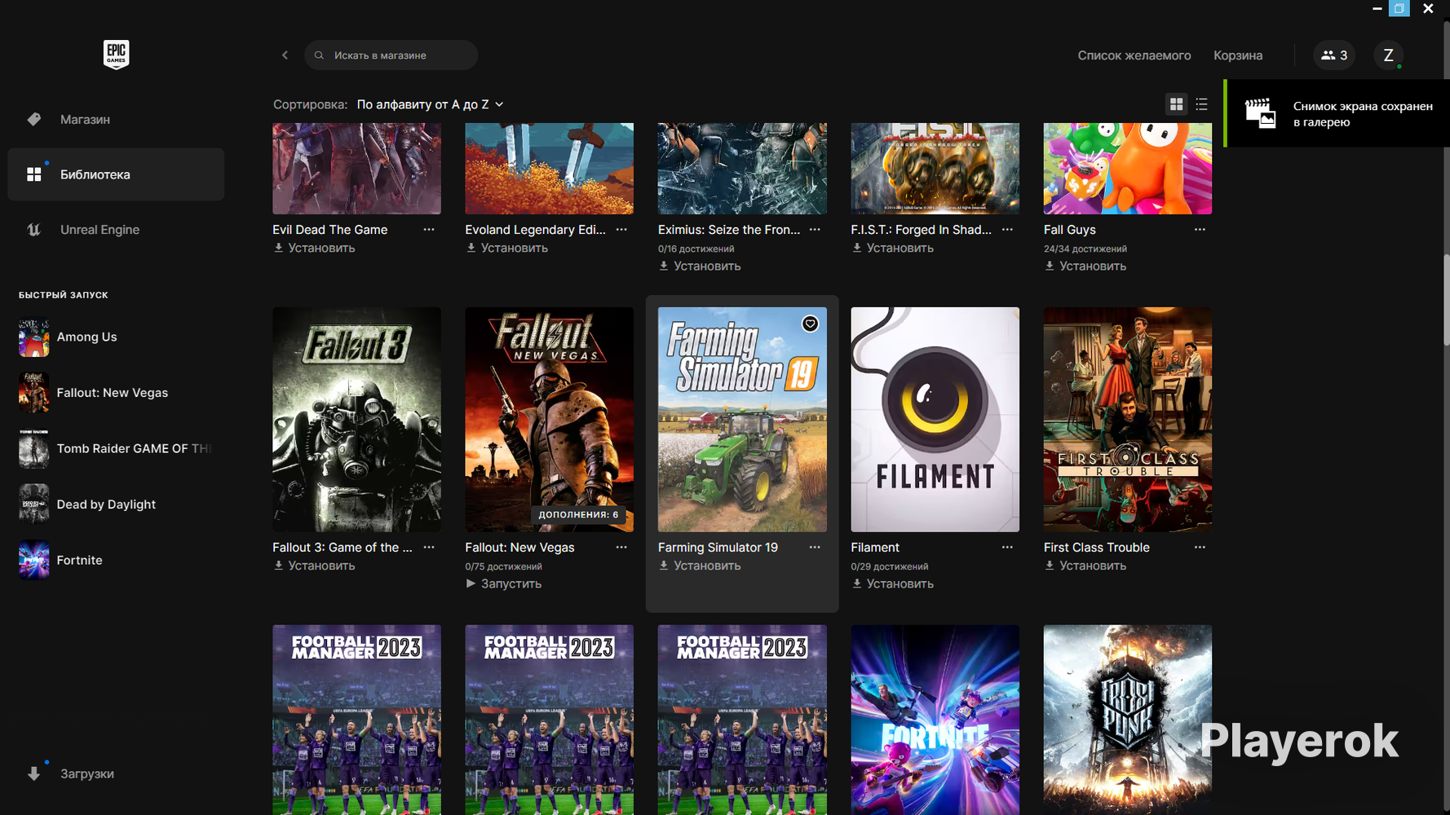Open options menu for First Class Trouble
This screenshot has width=1450, height=815.
(1200, 548)
